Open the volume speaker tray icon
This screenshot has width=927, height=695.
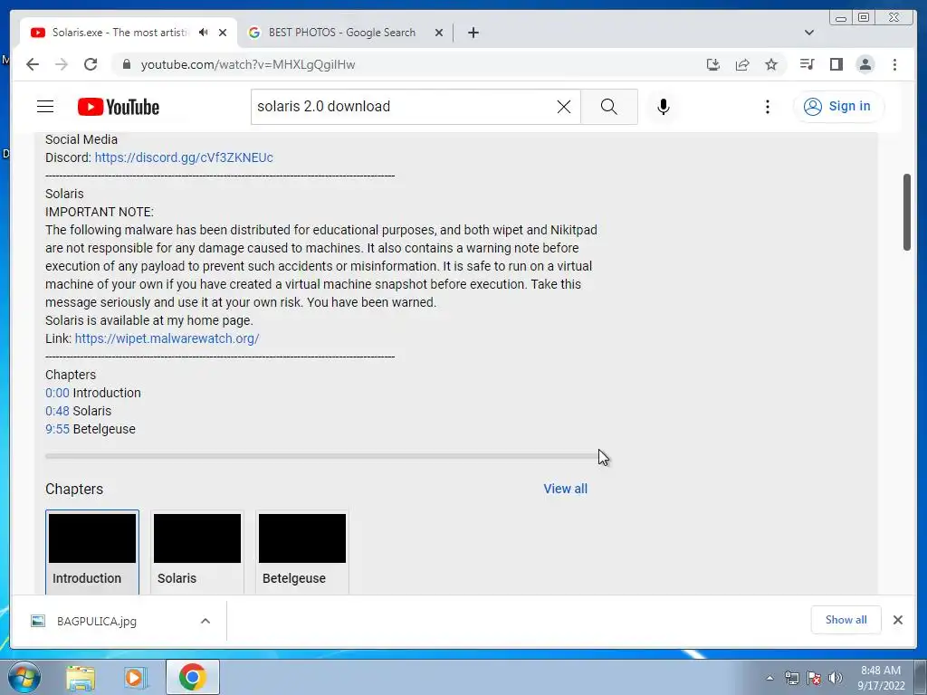pyautogui.click(x=836, y=678)
